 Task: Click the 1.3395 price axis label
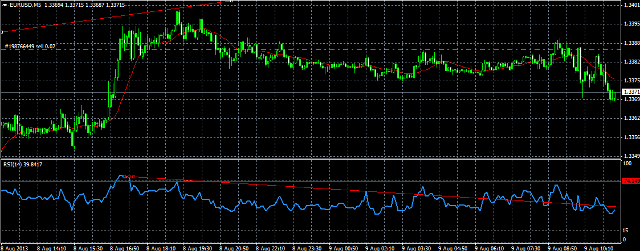(x=631, y=24)
